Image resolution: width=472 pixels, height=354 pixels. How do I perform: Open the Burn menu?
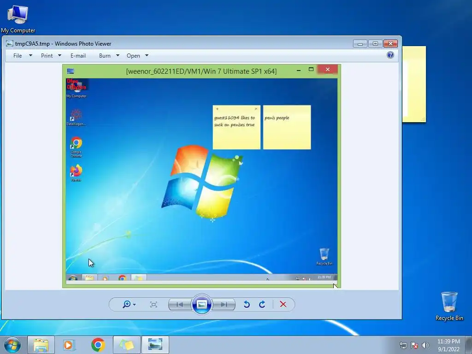point(105,56)
